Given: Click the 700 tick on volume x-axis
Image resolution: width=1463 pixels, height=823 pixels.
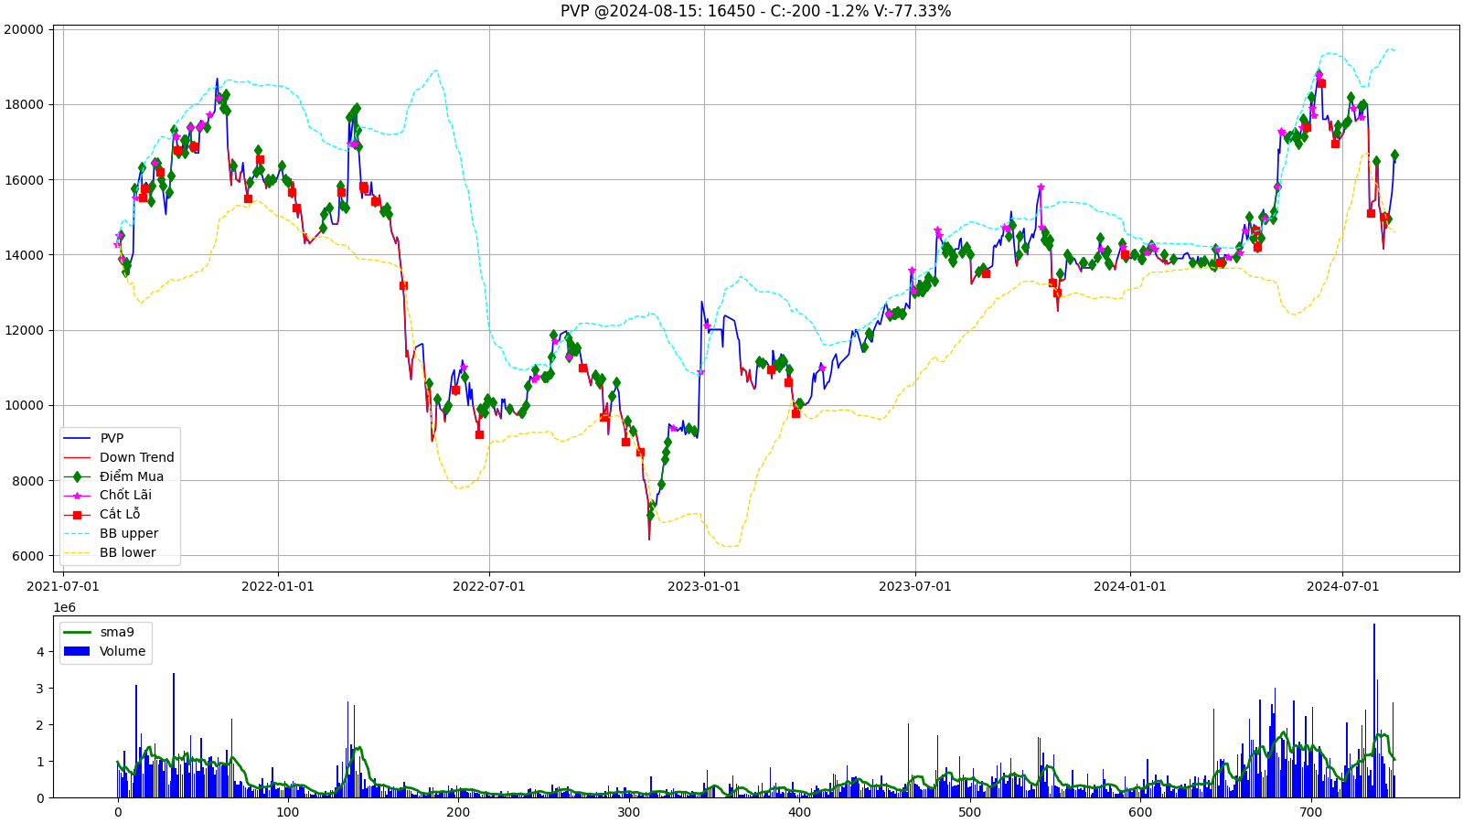Looking at the screenshot, I should (x=1310, y=812).
